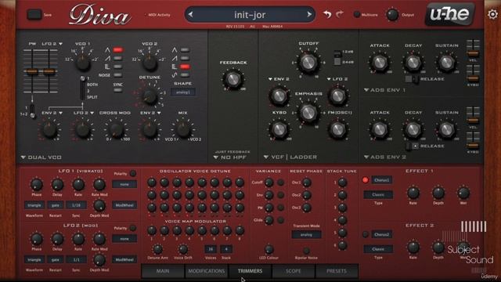Open the Effect 1 Chorus1 type selector

coord(382,180)
